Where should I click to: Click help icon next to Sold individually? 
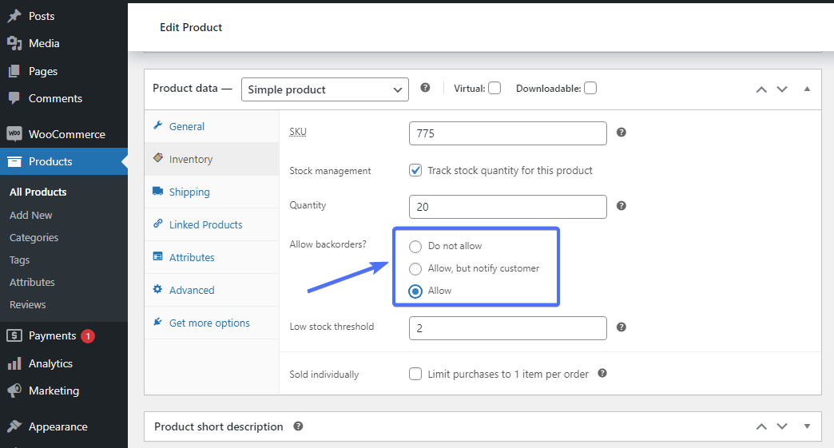pos(602,373)
